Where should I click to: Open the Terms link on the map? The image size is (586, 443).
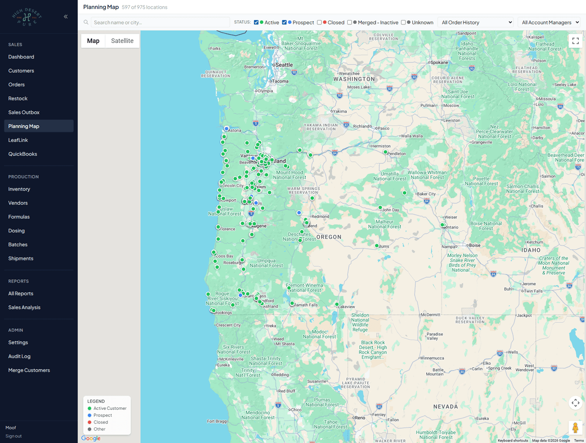point(579,440)
